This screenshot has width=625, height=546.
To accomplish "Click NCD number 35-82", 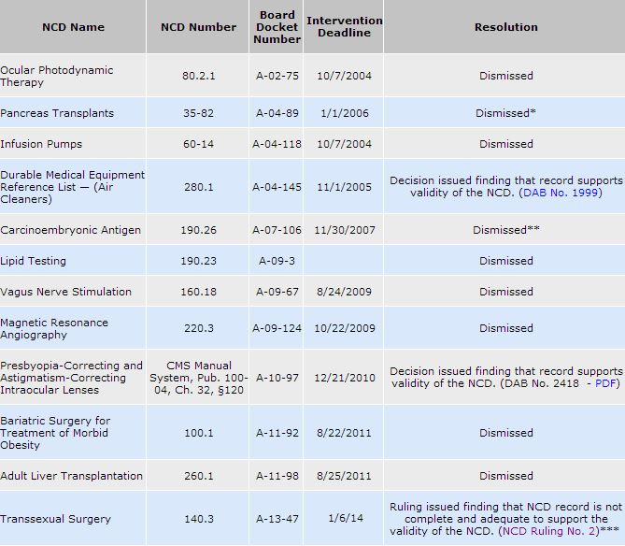I will tap(198, 113).
